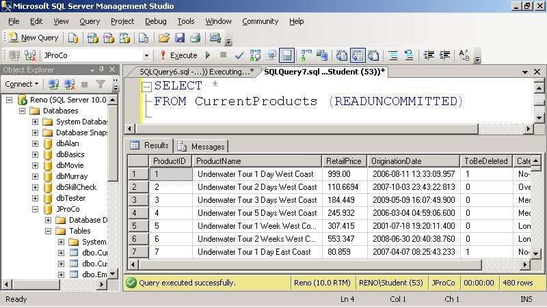Toggle Include Actual Execution Plan
The height and width of the screenshot is (308, 547).
[306, 55]
